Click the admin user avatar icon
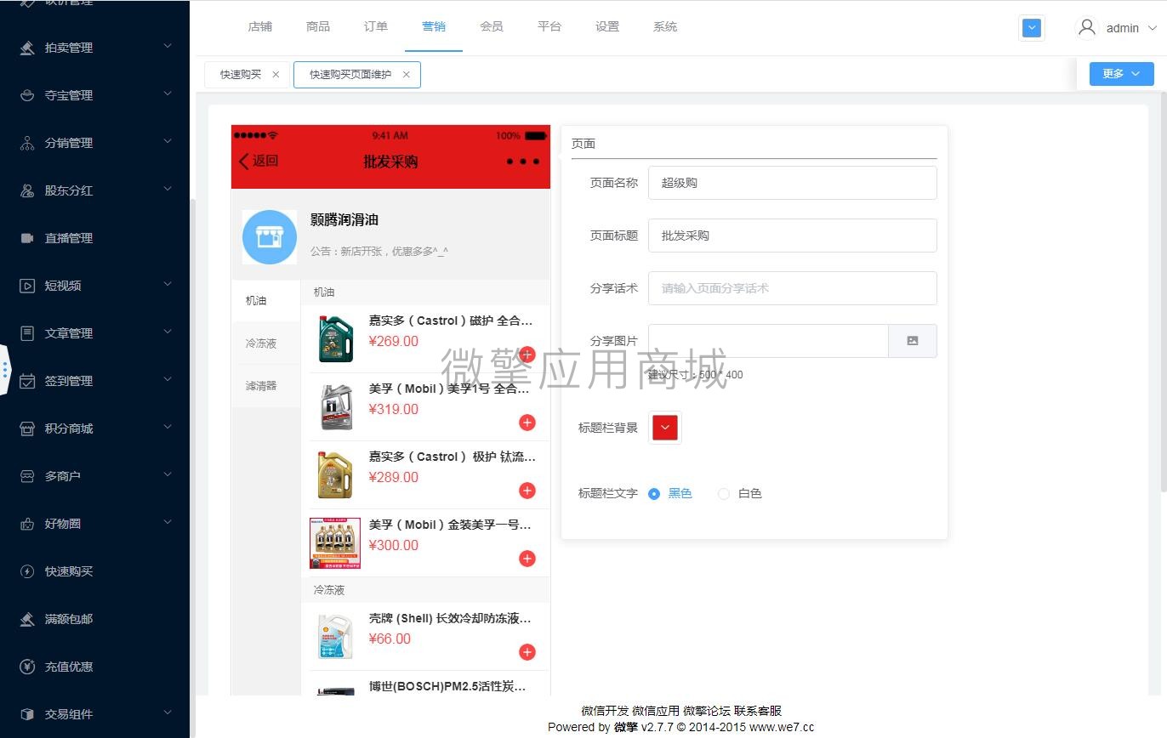The width and height of the screenshot is (1167, 738). click(x=1086, y=27)
